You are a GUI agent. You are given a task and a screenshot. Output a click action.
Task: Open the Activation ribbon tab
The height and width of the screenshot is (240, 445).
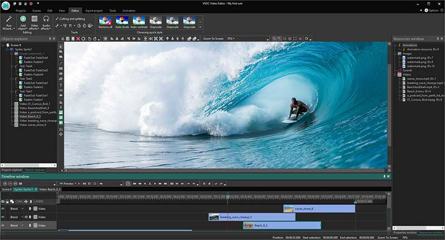(x=129, y=11)
